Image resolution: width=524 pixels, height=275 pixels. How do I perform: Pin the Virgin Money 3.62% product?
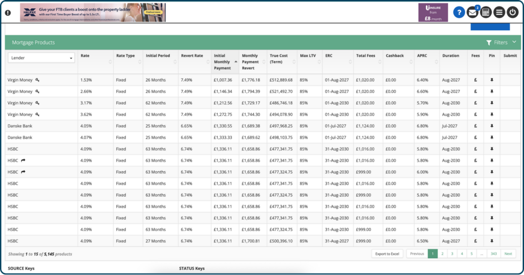click(492, 114)
